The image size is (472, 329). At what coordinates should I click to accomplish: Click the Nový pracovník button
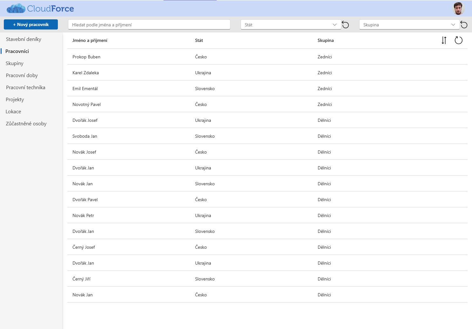click(31, 24)
